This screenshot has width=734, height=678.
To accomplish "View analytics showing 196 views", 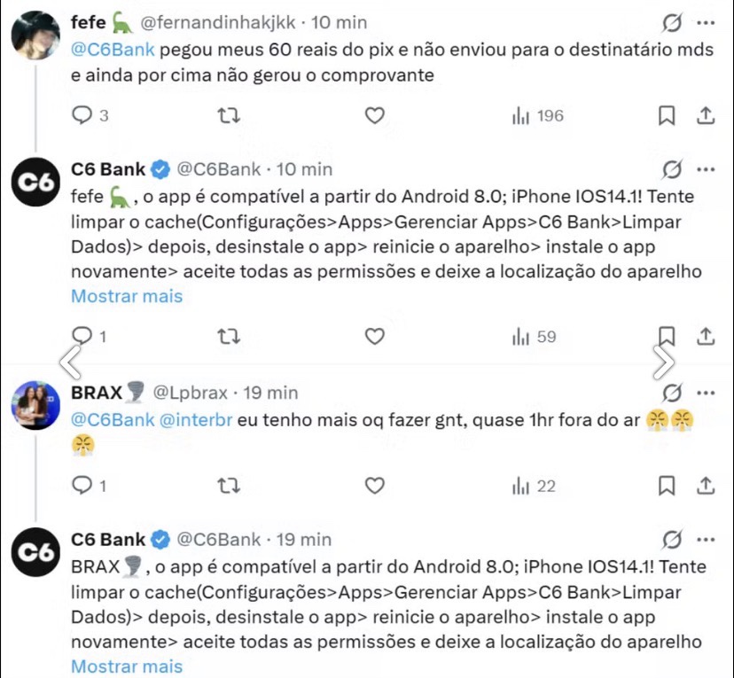I will [538, 115].
